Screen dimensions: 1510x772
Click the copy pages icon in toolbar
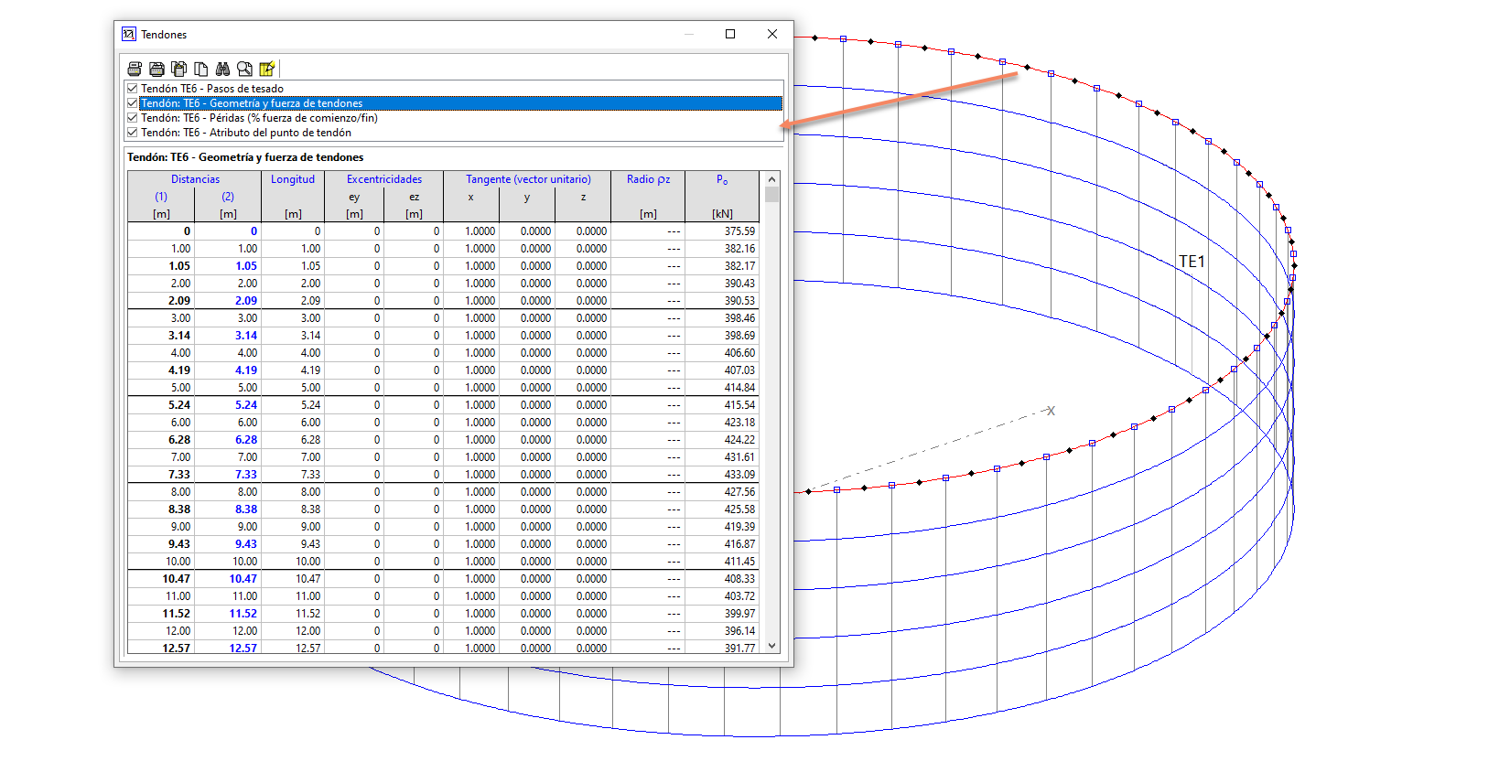200,69
